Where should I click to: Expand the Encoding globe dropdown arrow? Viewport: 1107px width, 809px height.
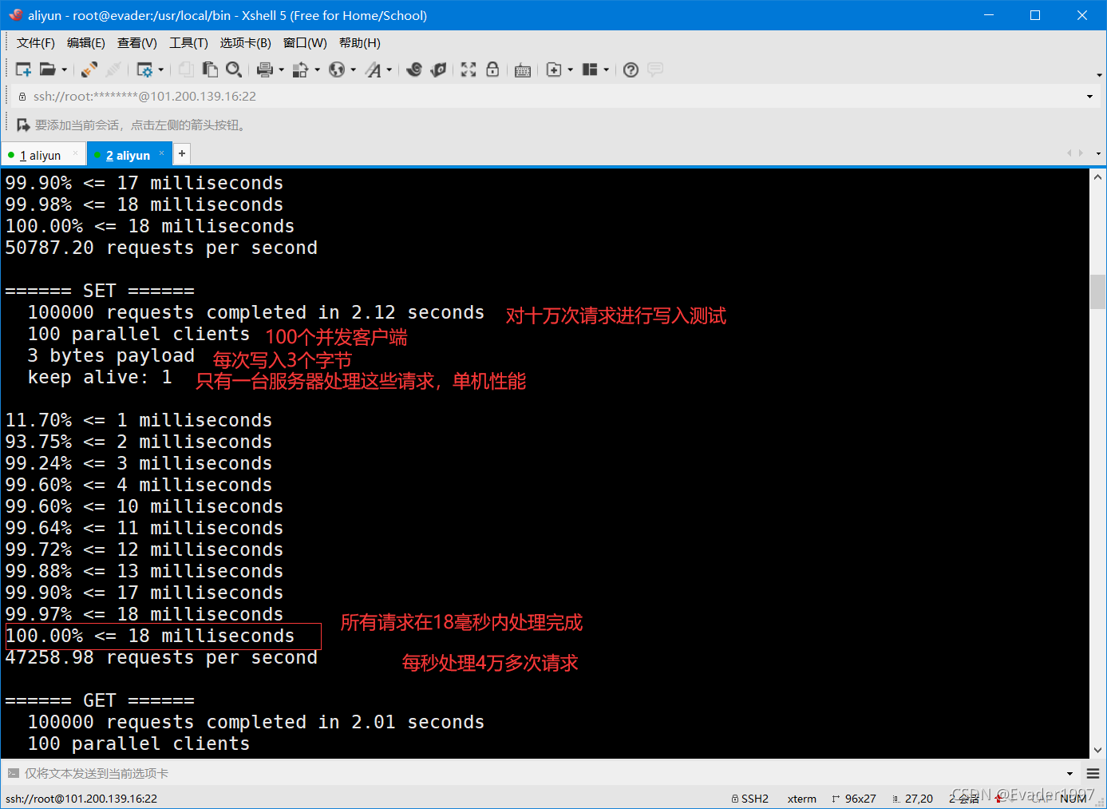(x=353, y=69)
